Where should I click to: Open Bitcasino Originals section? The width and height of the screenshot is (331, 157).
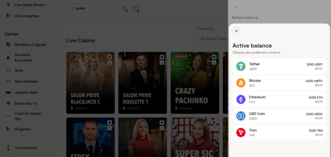click(30, 44)
